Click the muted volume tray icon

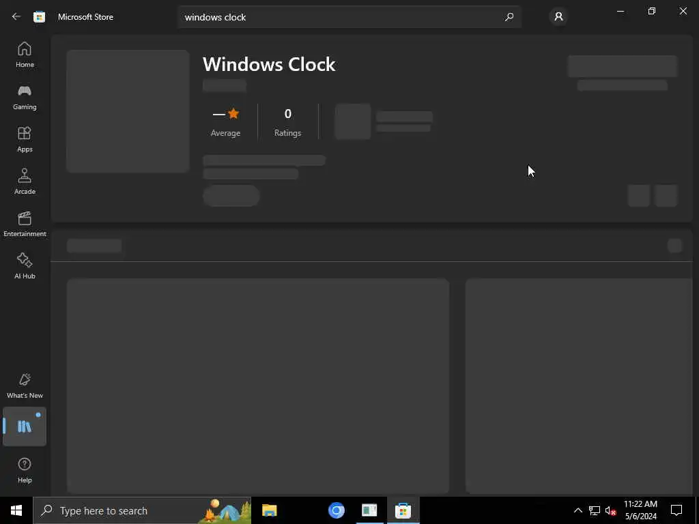(x=610, y=510)
